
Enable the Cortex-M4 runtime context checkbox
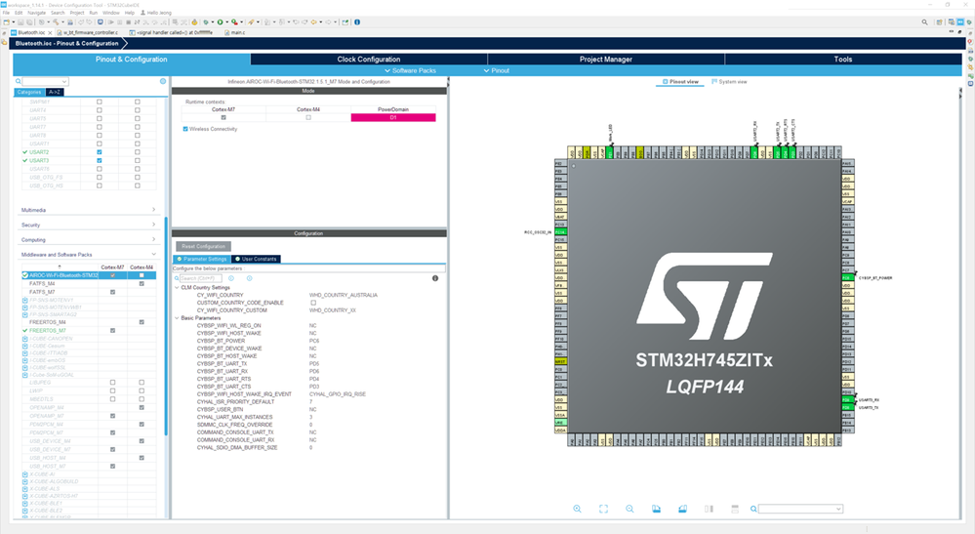pos(308,117)
